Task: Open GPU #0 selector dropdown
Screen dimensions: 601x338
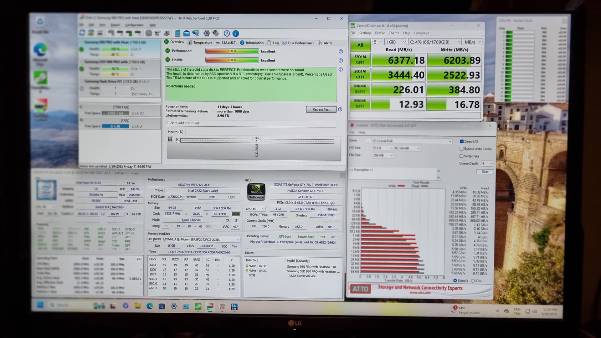Action: click(x=255, y=209)
